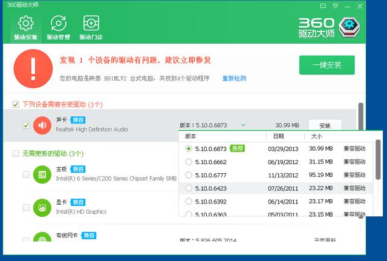Click the date 03/29/2013
This screenshot has height=261, width=387.
pyautogui.click(x=283, y=149)
